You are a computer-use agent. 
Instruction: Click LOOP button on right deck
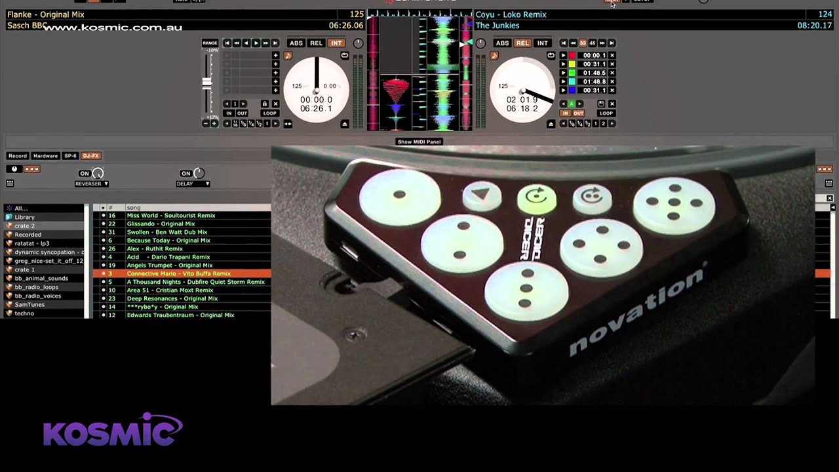click(606, 113)
